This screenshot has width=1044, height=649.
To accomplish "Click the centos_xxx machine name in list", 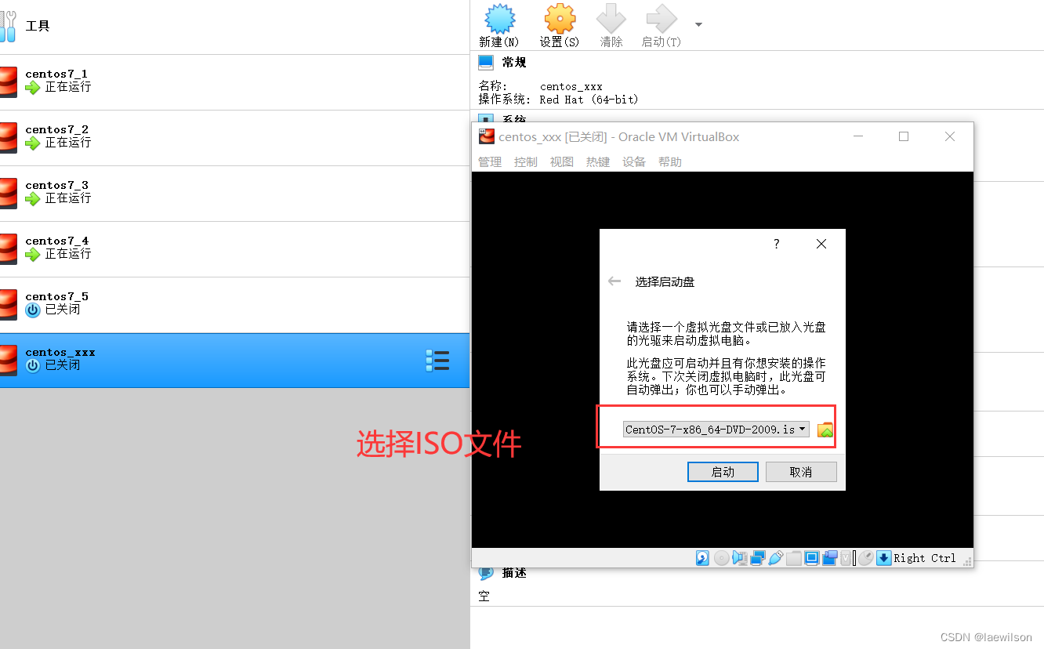I will coord(60,352).
